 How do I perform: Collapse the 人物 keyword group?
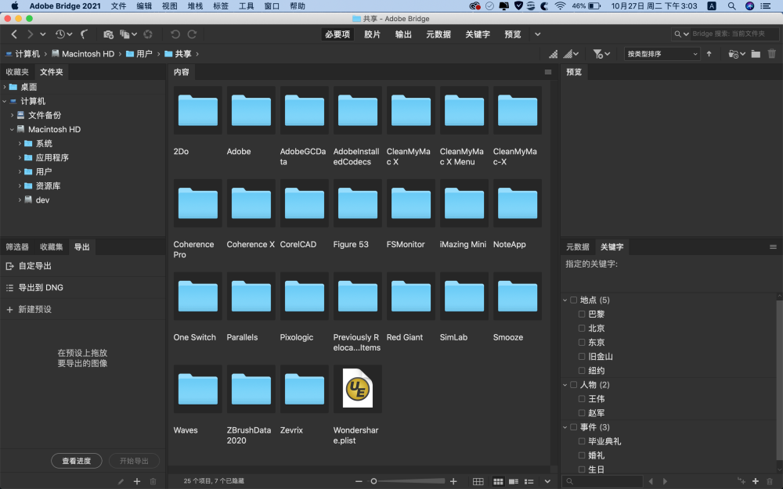pyautogui.click(x=565, y=385)
